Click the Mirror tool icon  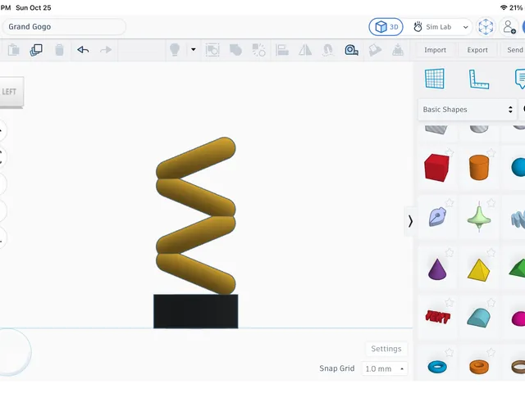pos(305,50)
